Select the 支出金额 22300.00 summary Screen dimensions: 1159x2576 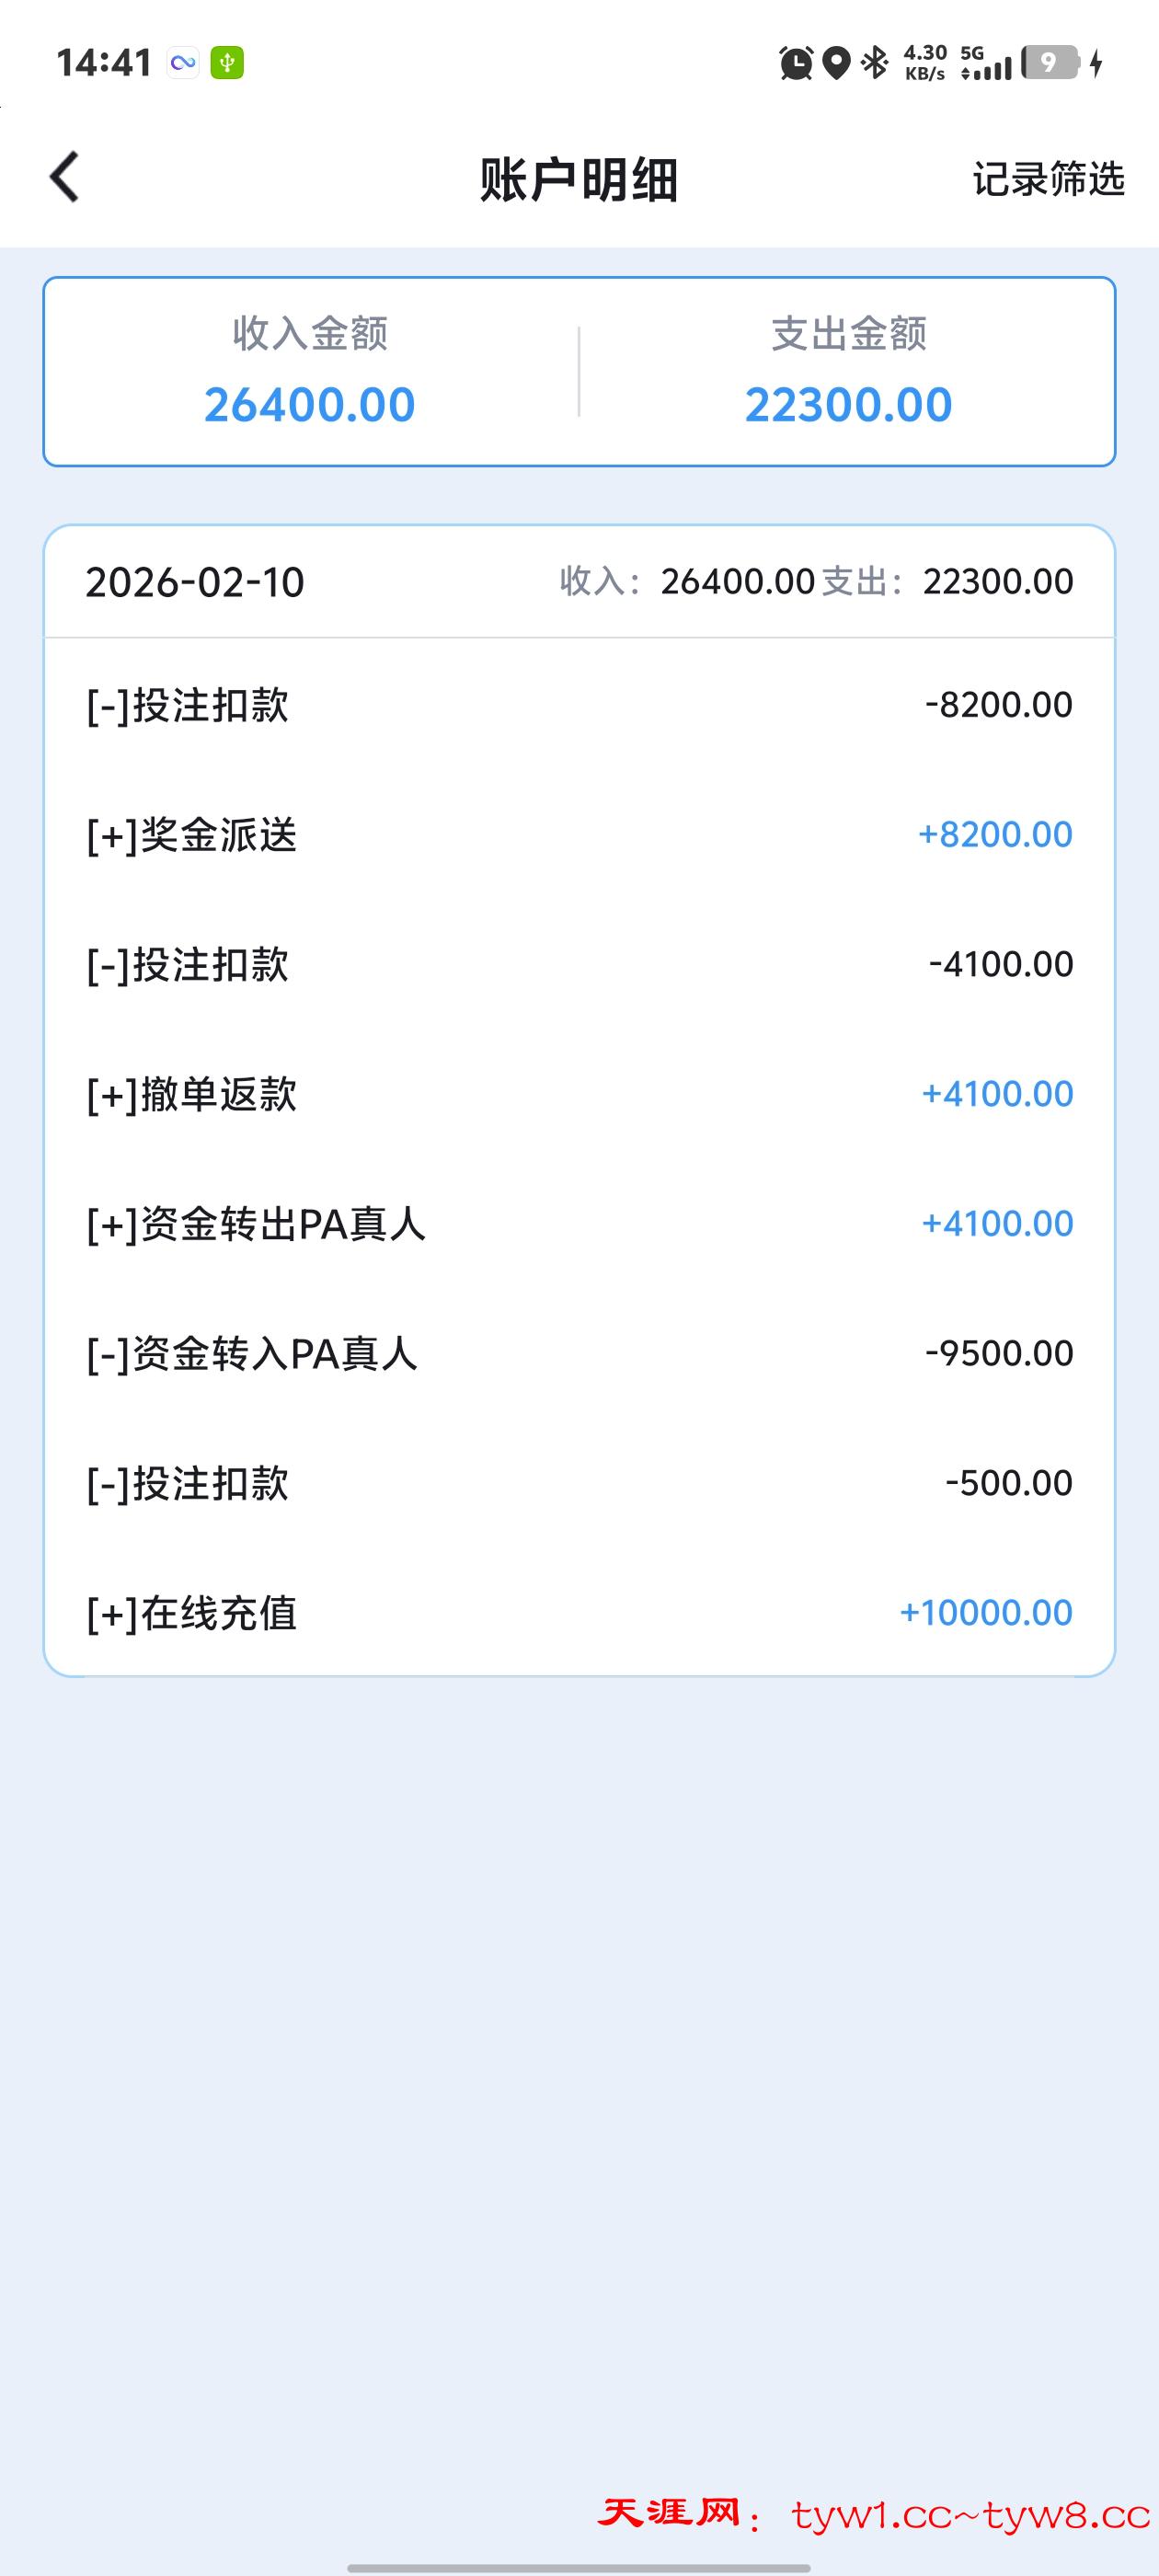coord(848,371)
